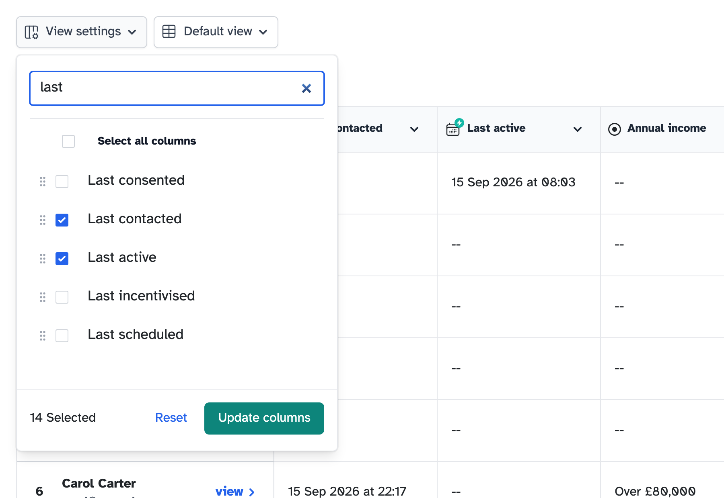Screen dimensions: 724x498
Task: Click the Last consented label
Action: (136, 180)
